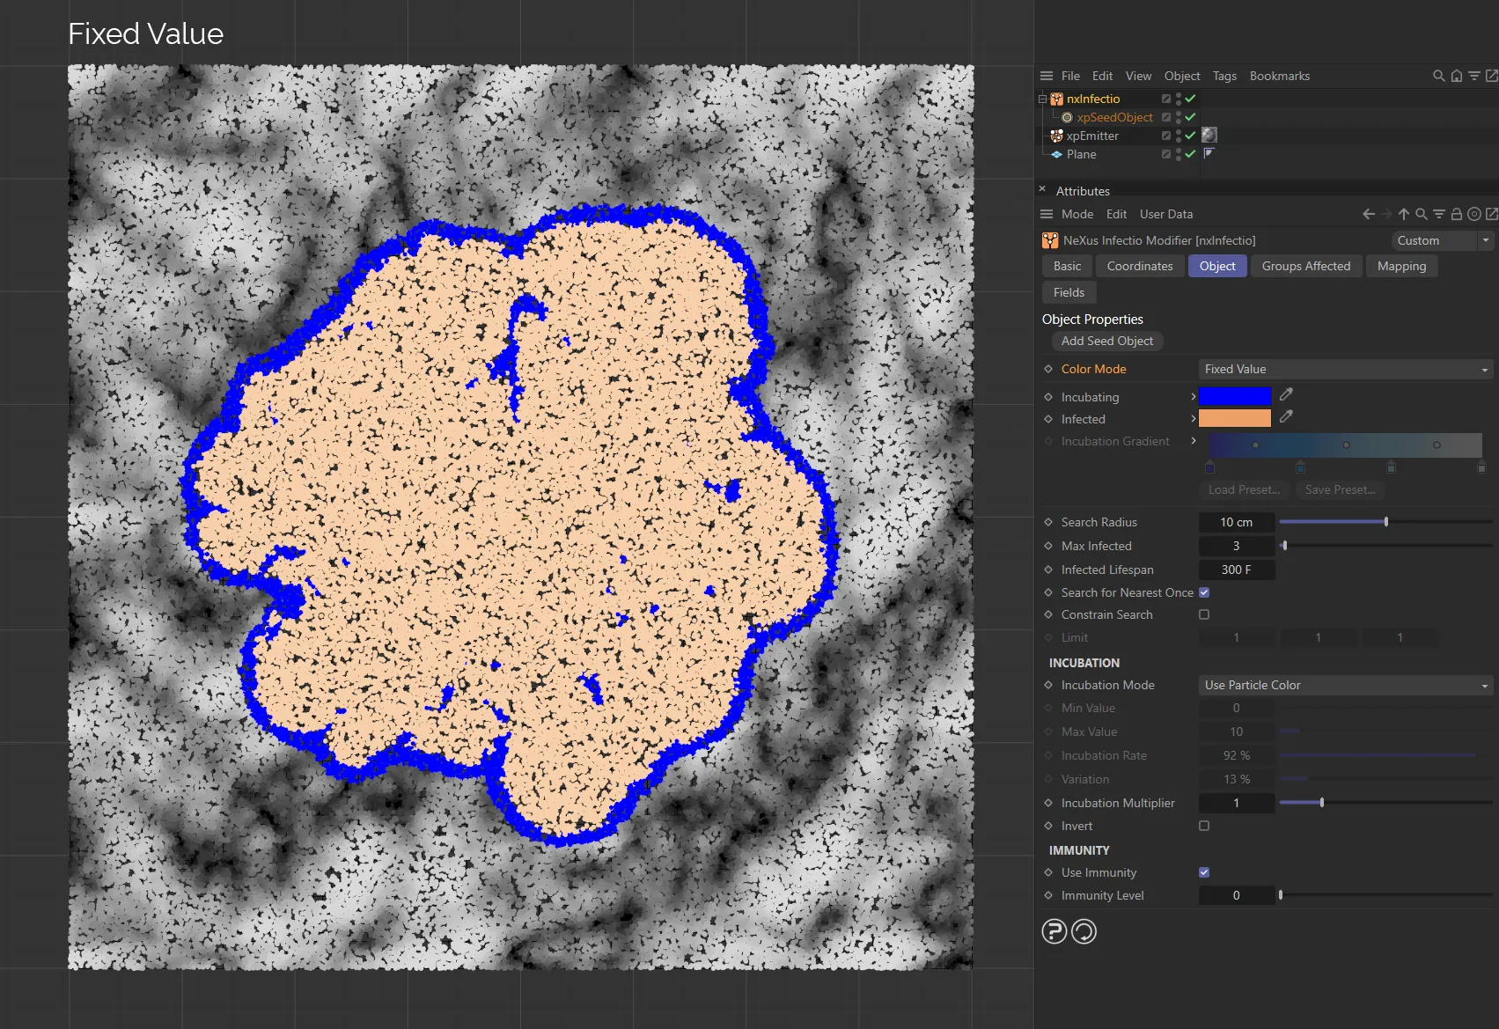Click the xpEmitter material tag icon
The height and width of the screenshot is (1029, 1499).
click(x=1209, y=135)
